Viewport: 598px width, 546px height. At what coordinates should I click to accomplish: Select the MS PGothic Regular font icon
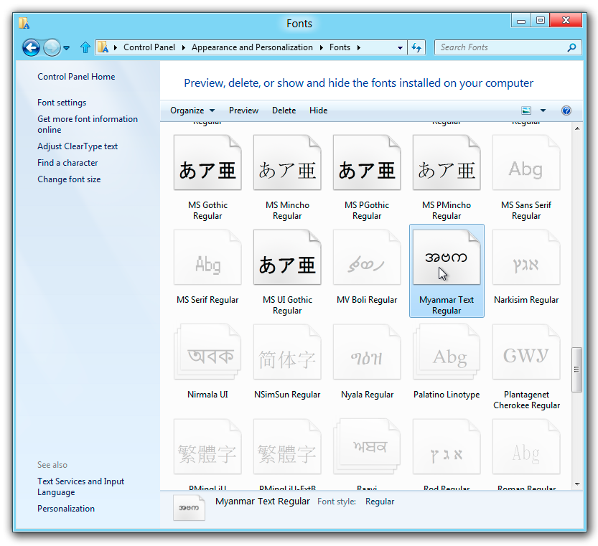pos(367,162)
